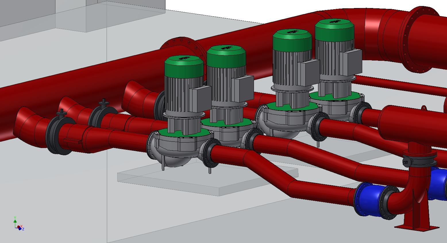Select the green motor cap on leftmost pump
The image size is (447, 243).
coord(184,67)
